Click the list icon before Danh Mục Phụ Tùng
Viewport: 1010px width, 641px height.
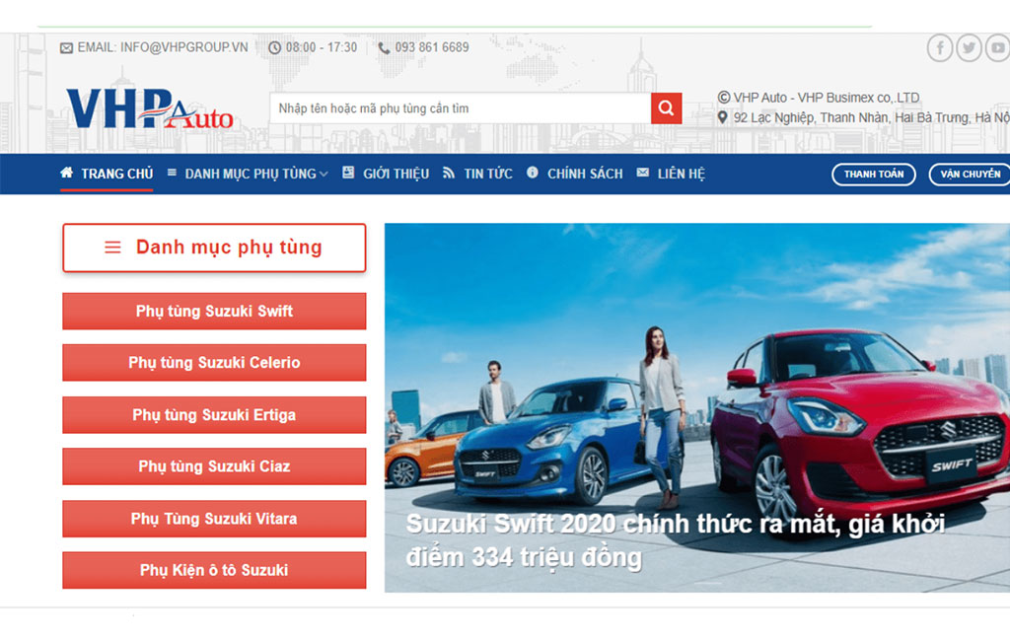(172, 173)
